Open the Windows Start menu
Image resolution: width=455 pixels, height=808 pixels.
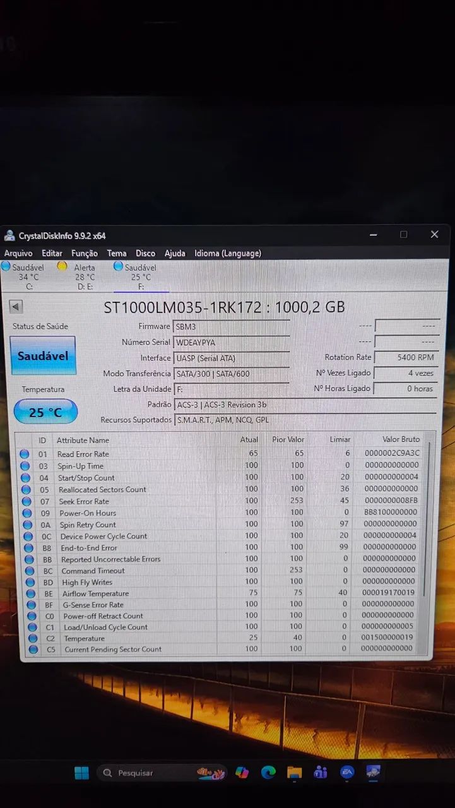click(x=82, y=773)
